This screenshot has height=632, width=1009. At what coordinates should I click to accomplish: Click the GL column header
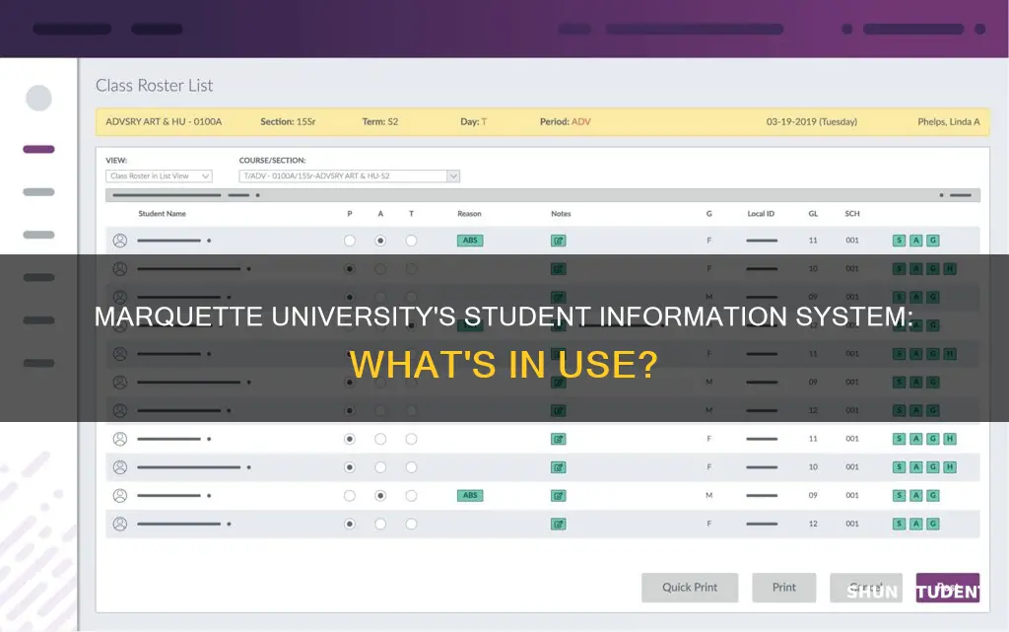813,214
